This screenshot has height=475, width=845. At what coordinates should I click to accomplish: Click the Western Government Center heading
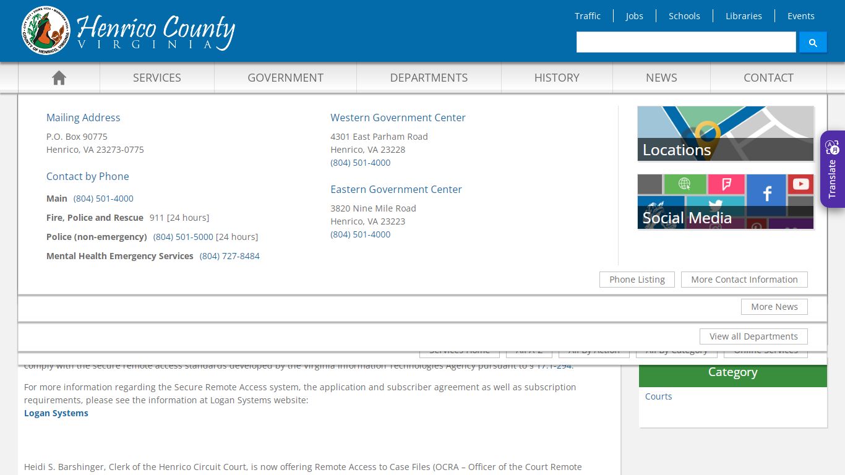point(398,118)
